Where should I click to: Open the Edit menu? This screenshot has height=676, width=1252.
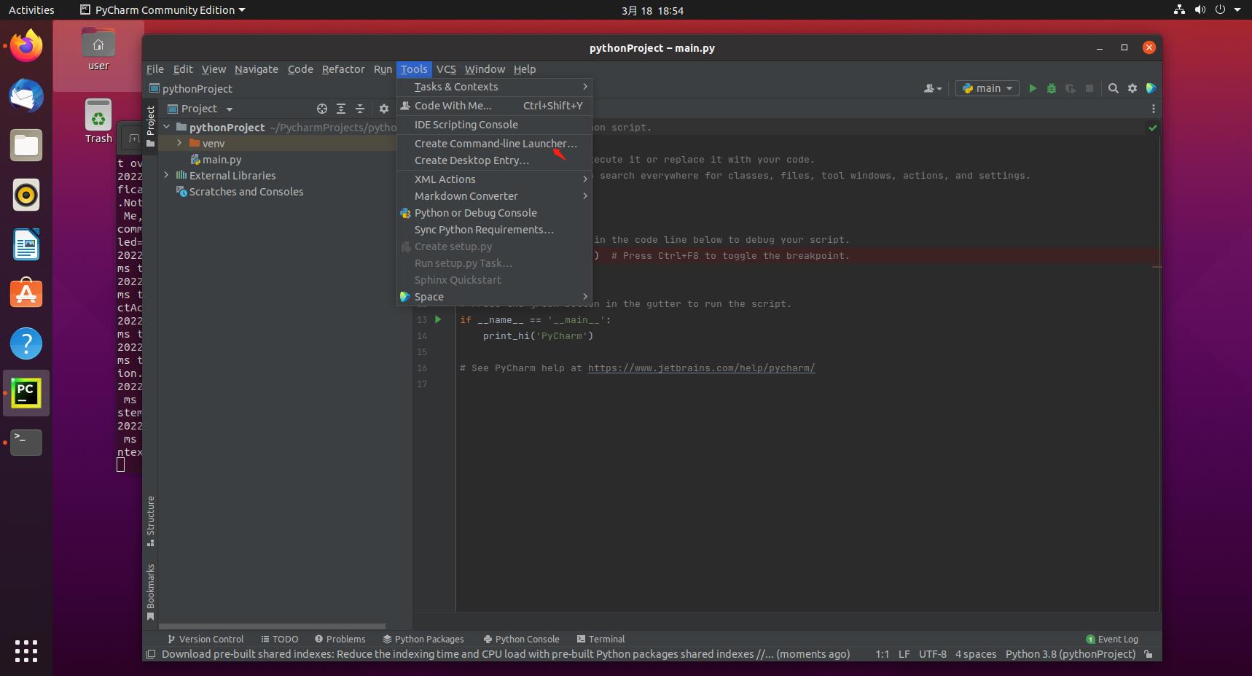pos(183,69)
